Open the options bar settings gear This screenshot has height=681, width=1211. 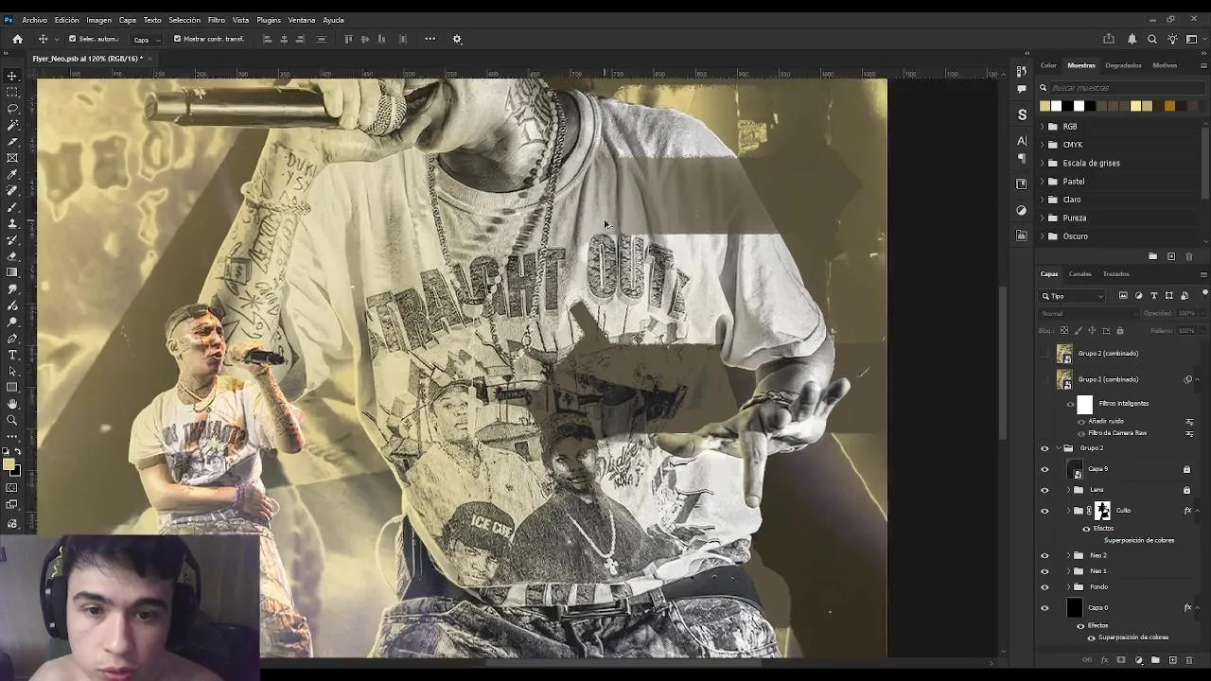(x=457, y=39)
